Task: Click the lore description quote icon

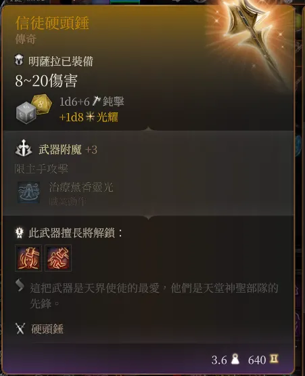Action: coord(20,285)
